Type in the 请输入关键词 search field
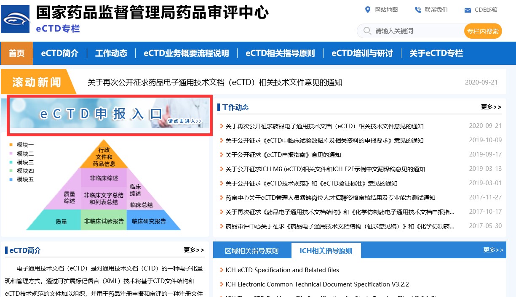 pos(417,31)
